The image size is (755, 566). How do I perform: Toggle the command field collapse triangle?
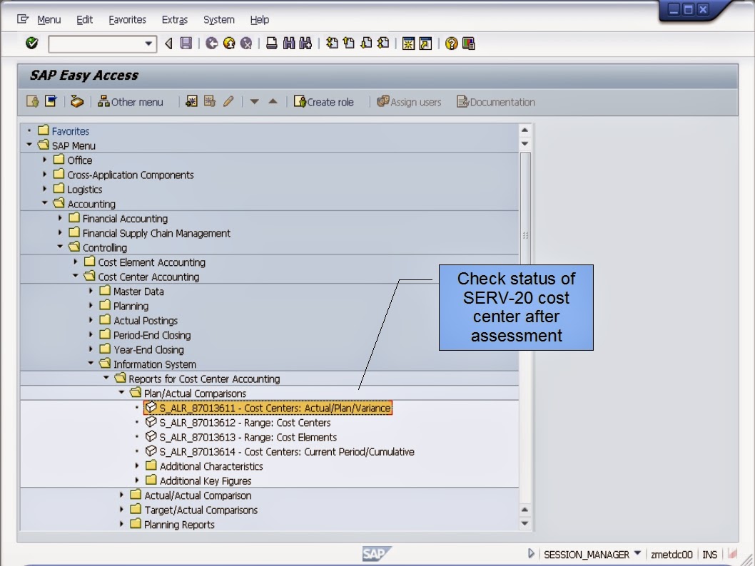(168, 43)
